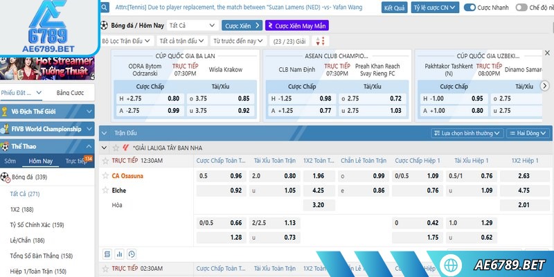Screen dimensions: 554x277
Task: Click the tennis announcement ticker text
Action: click(238, 8)
